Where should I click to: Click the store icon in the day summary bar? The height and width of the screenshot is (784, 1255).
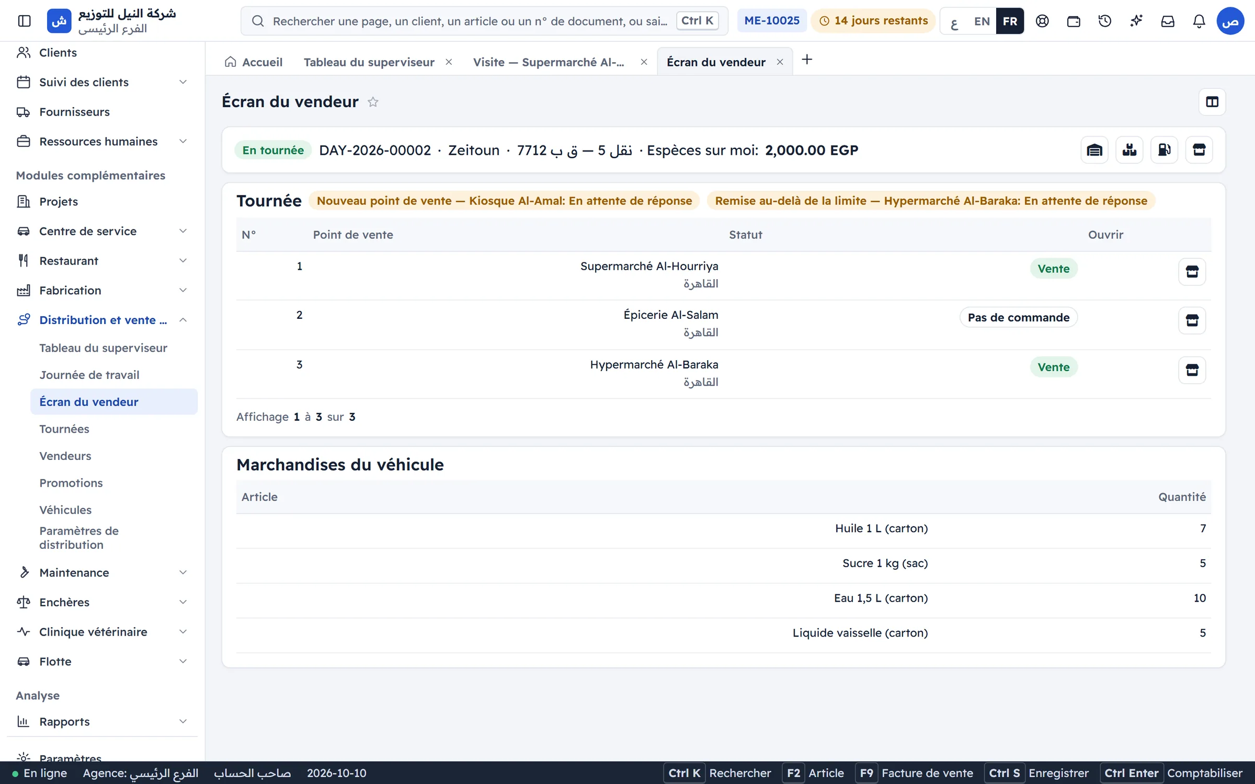tap(1199, 150)
